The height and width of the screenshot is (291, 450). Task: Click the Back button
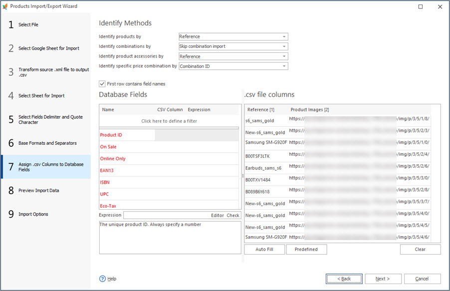(344, 279)
